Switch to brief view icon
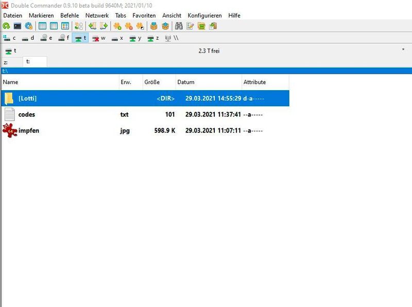Screen dimensions: 412x307 (x=42, y=26)
